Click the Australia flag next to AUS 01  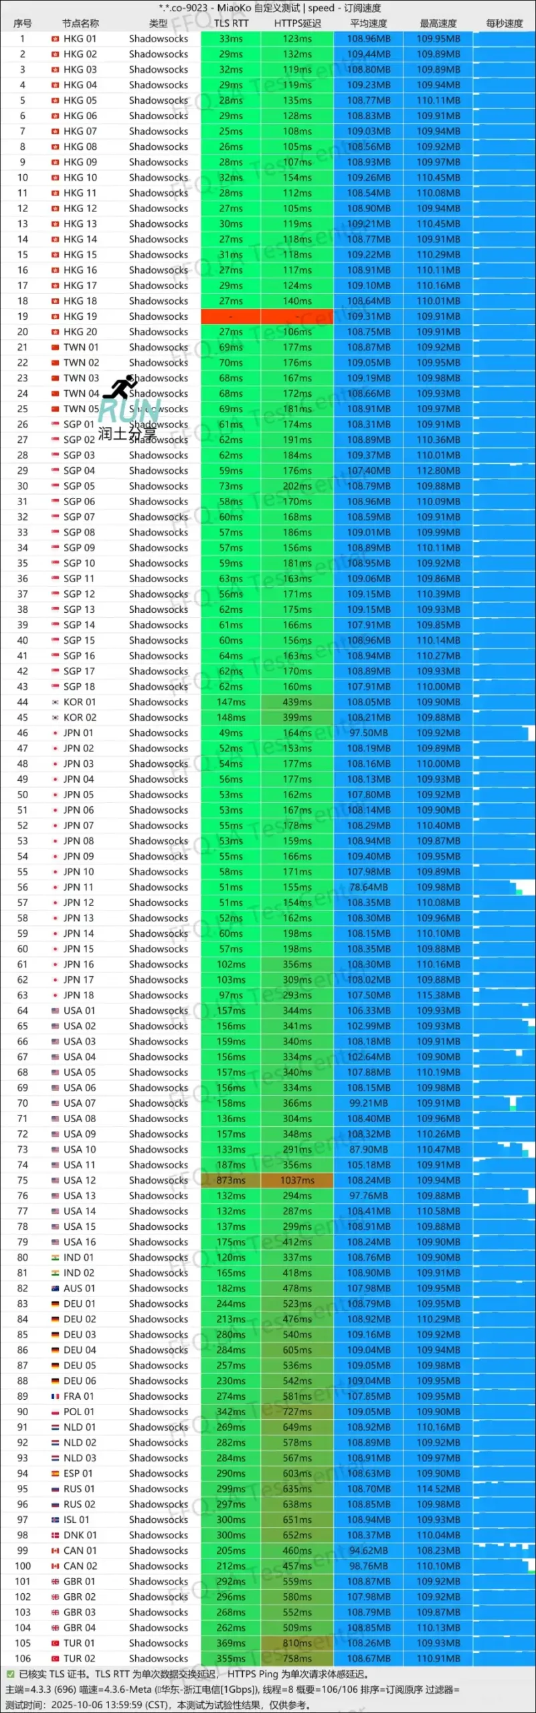(55, 1288)
